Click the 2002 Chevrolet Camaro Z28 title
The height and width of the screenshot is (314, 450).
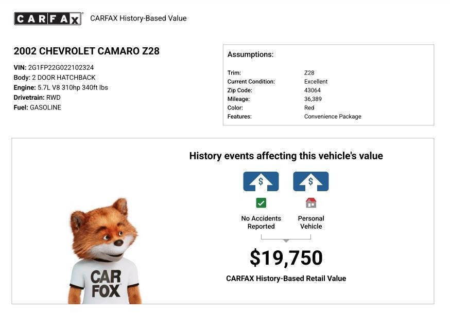(86, 51)
